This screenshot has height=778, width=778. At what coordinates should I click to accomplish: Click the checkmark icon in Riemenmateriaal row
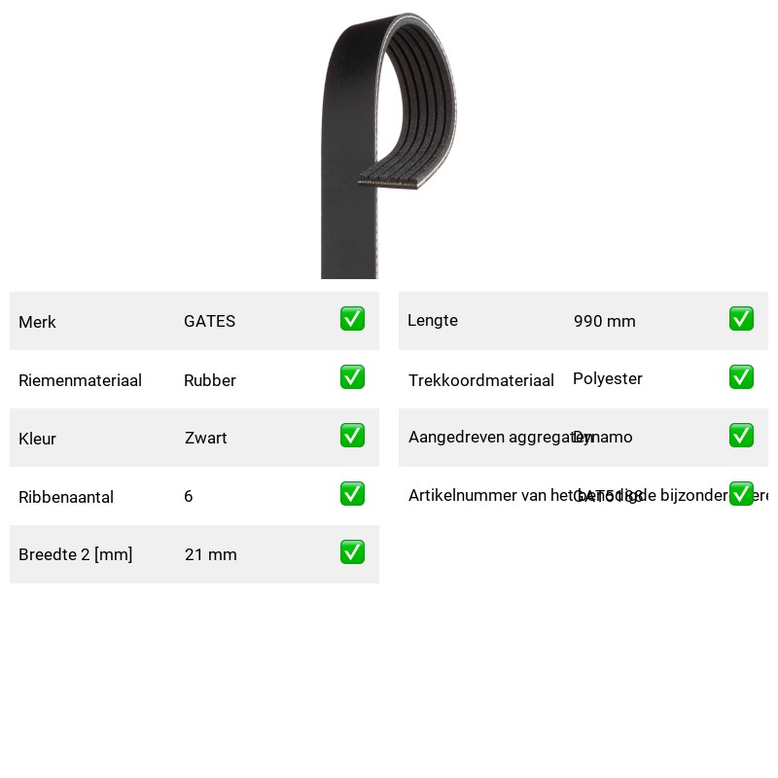pyautogui.click(x=352, y=377)
